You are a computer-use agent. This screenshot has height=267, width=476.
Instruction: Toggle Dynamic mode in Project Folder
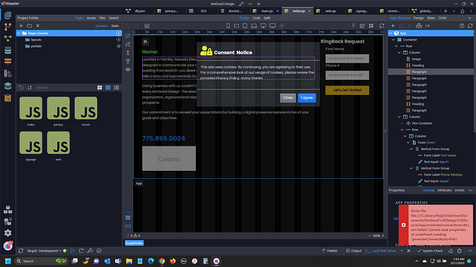[101, 25]
